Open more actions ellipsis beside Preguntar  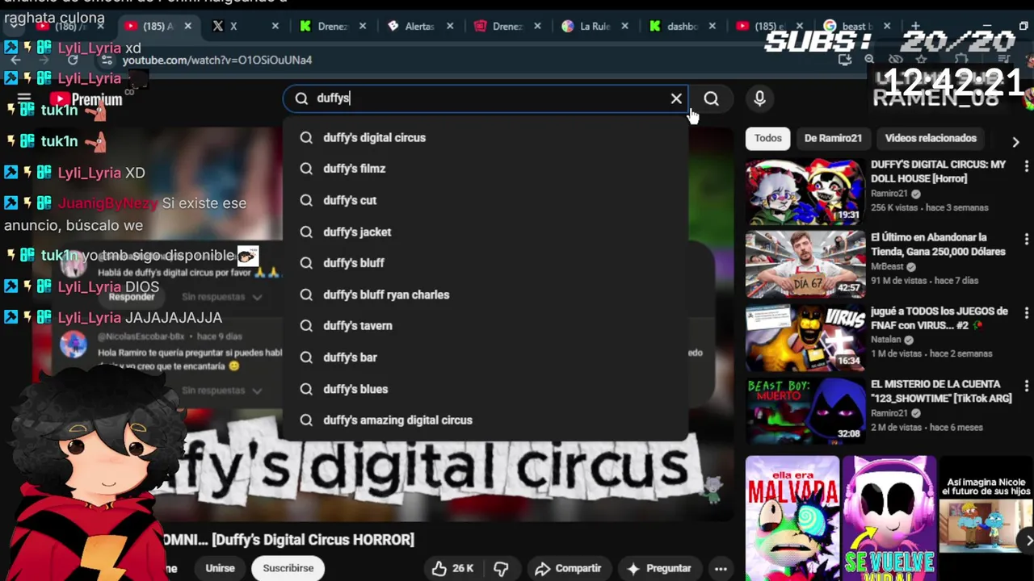pos(720,568)
